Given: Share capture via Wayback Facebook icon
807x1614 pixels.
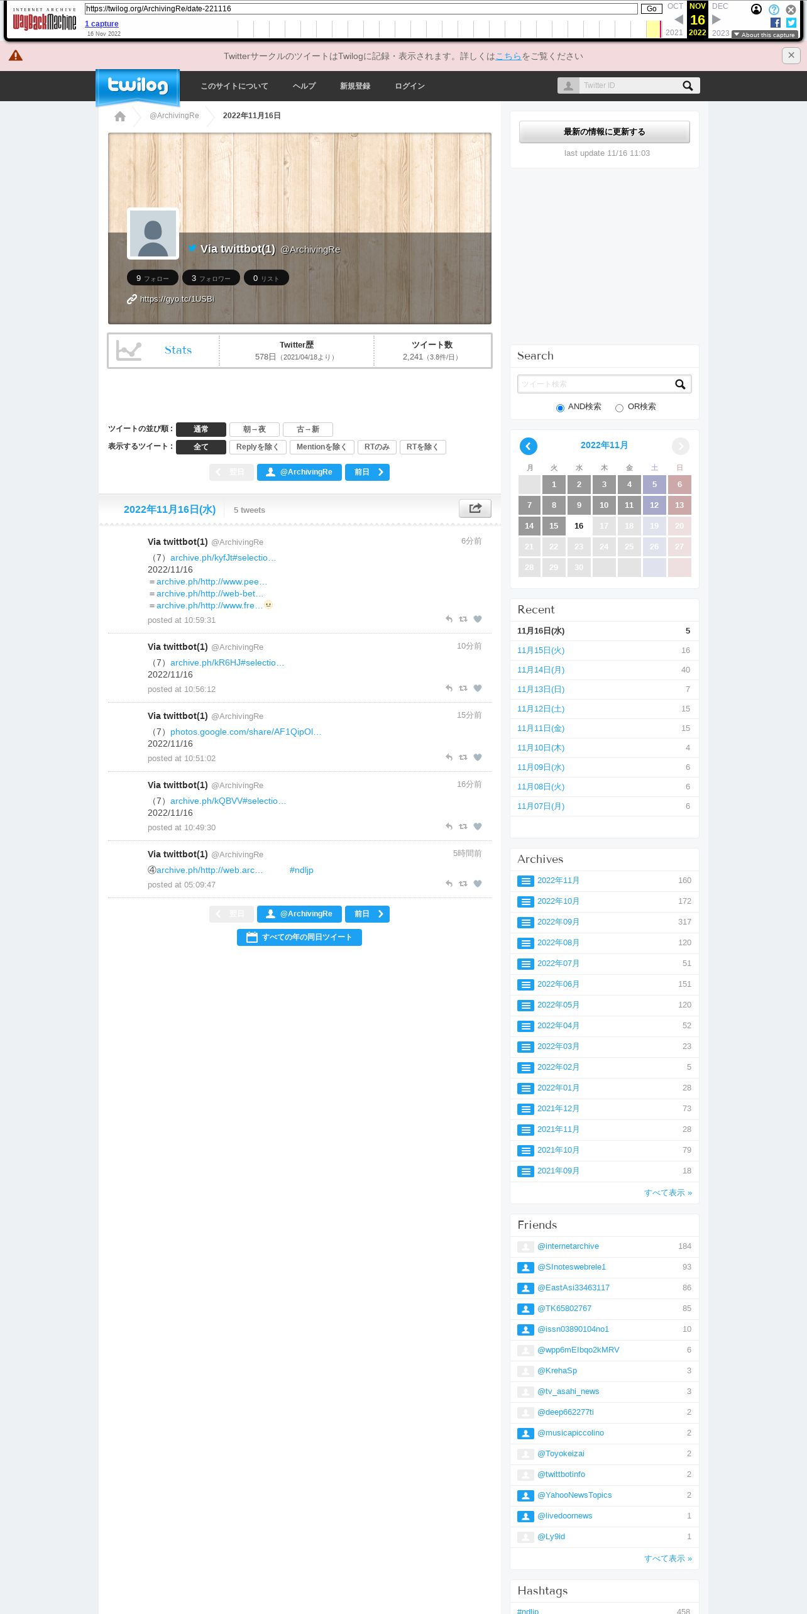Looking at the screenshot, I should tap(775, 23).
